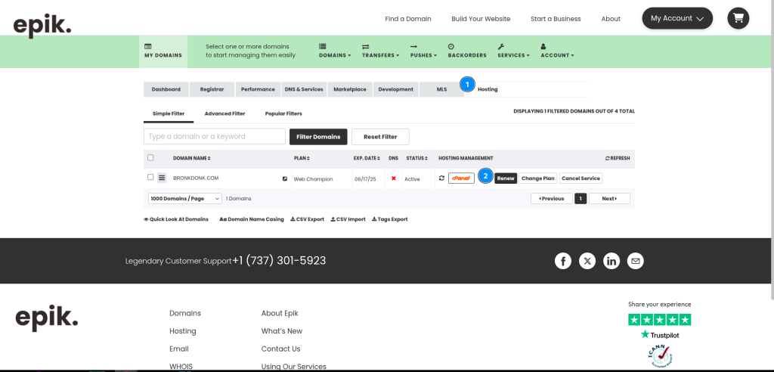
Task: Open the Pushes dropdown menu
Action: pyautogui.click(x=423, y=51)
